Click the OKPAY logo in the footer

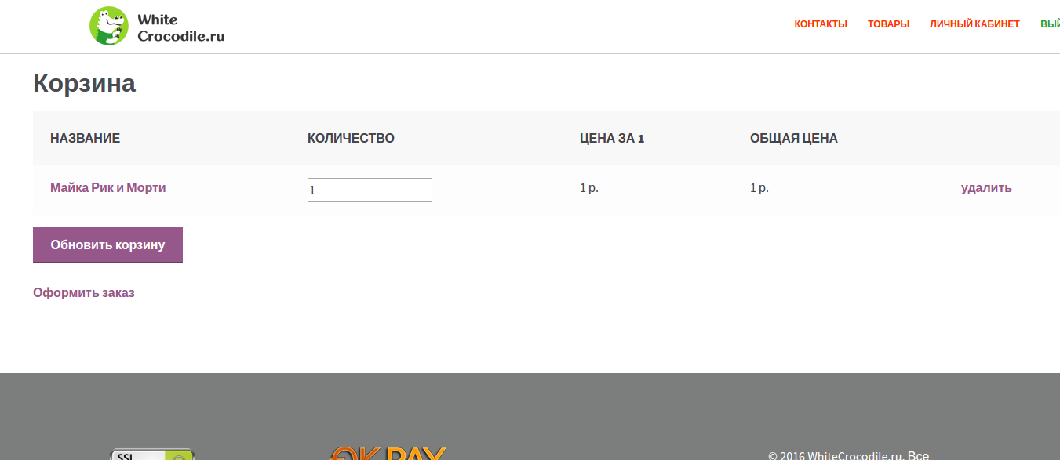388,453
